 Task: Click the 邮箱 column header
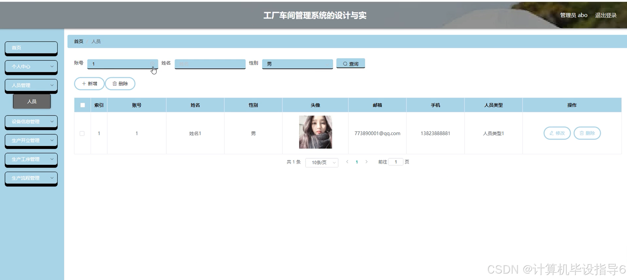pos(377,105)
